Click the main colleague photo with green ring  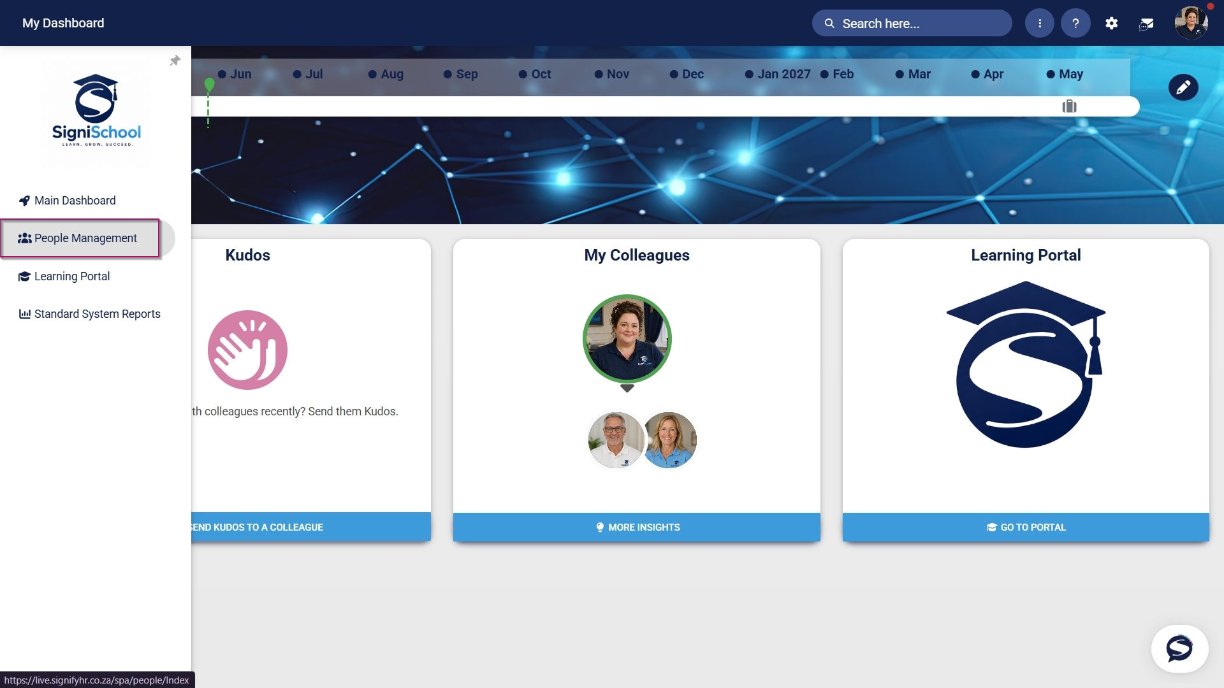point(627,339)
